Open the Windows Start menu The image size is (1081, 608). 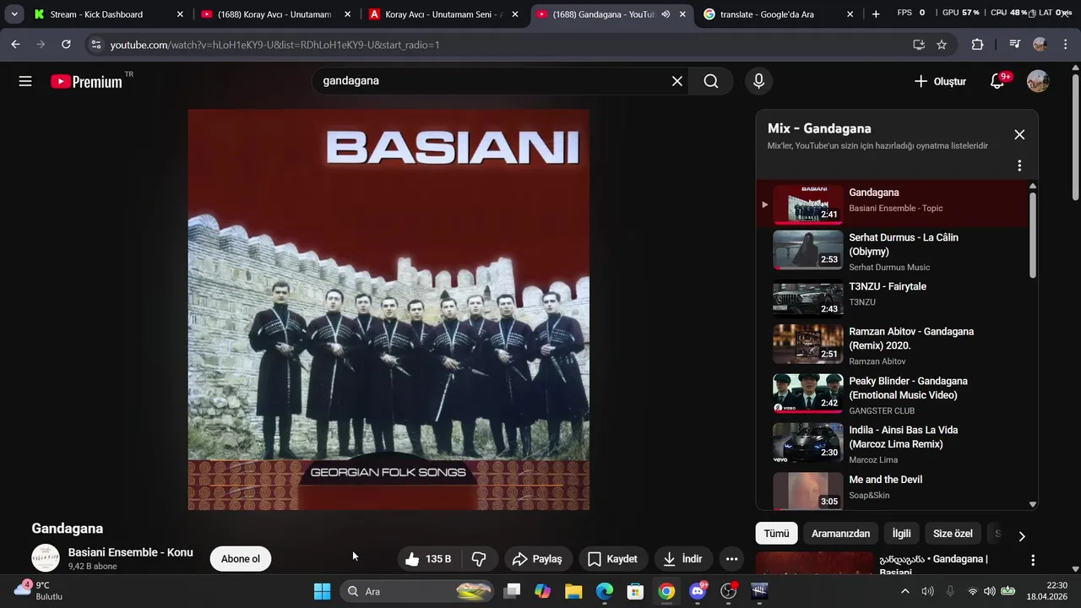point(322,591)
